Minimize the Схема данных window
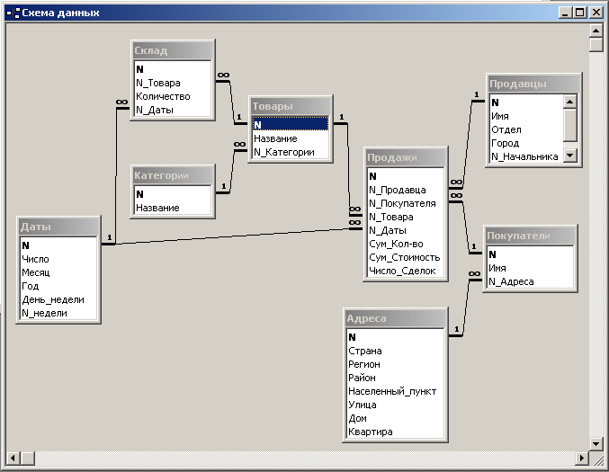 [566, 13]
